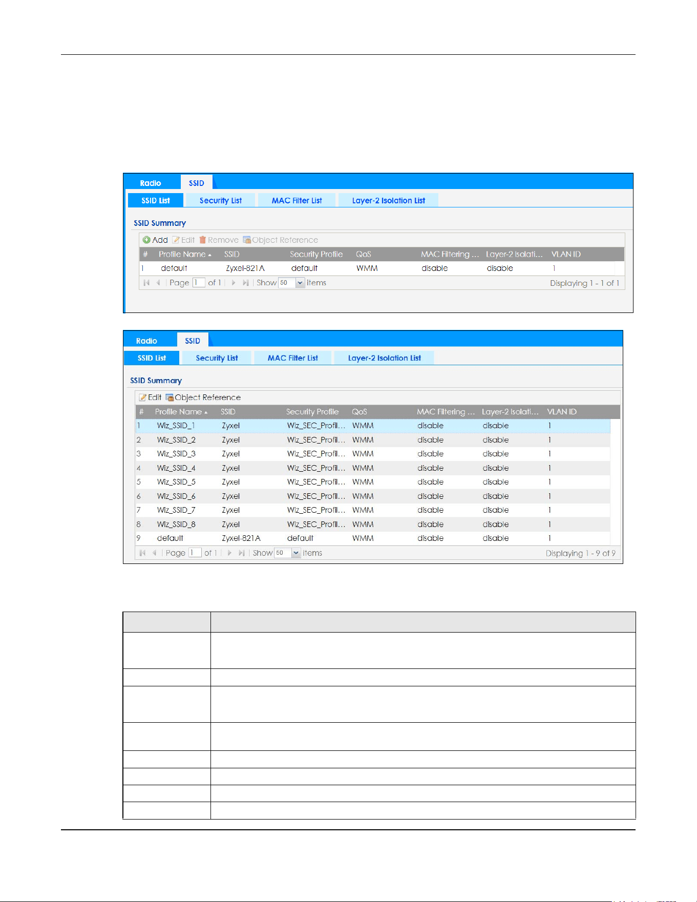Click Page number field in lower pager
697x902 pixels.
point(195,553)
